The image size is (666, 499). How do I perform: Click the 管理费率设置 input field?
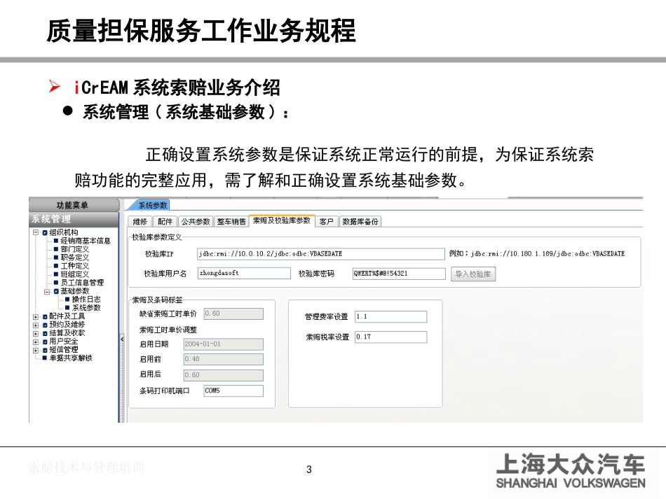[x=390, y=317]
